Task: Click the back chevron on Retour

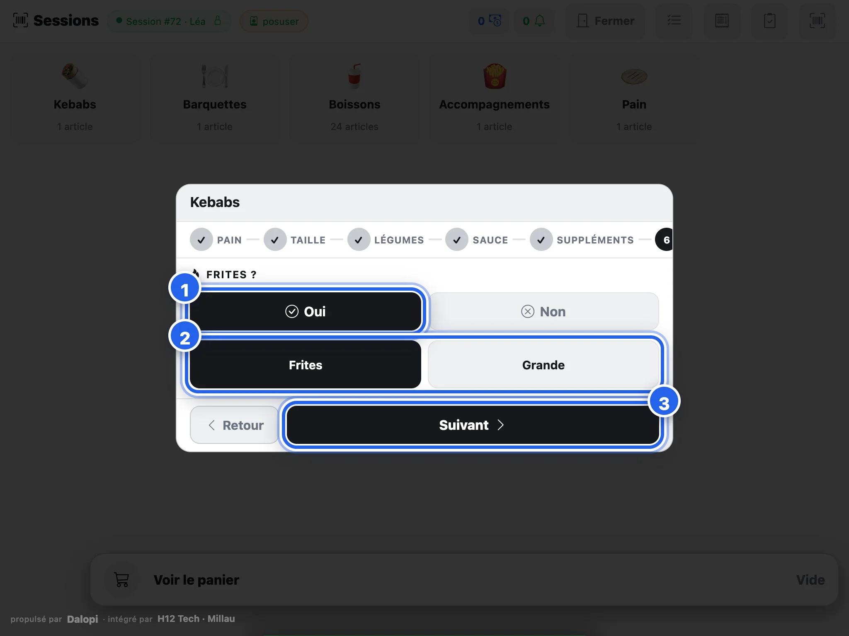Action: coord(211,425)
